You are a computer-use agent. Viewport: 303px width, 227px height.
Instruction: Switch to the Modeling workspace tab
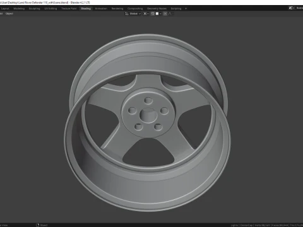coord(19,9)
